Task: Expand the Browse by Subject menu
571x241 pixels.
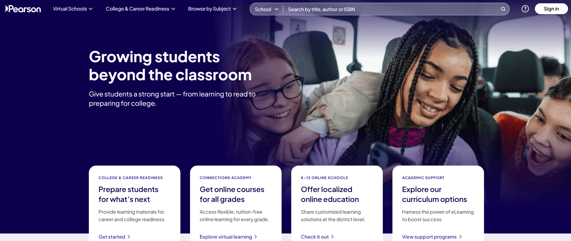Action: 212,9
